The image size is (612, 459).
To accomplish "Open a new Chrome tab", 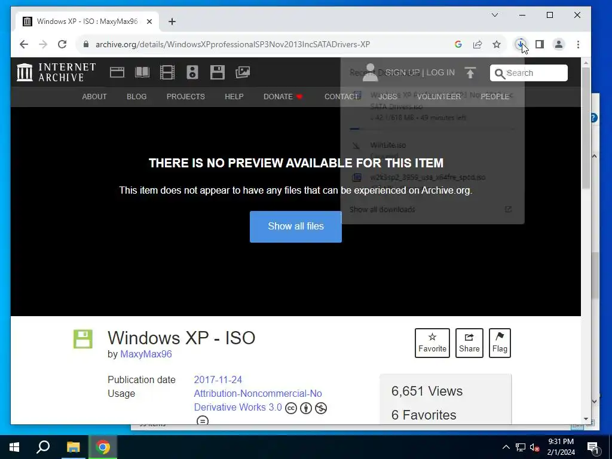I will click(x=172, y=22).
